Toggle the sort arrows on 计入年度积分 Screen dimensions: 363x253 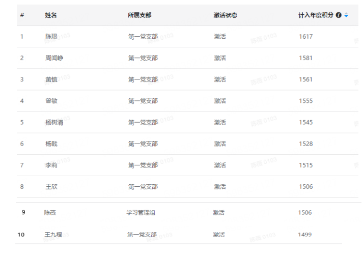[x=346, y=15]
